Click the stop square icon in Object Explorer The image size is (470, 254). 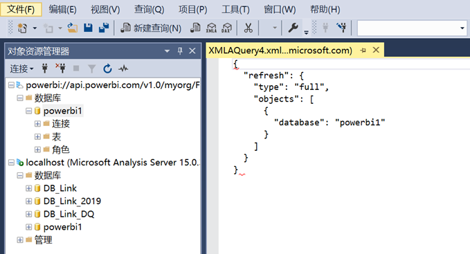(76, 69)
